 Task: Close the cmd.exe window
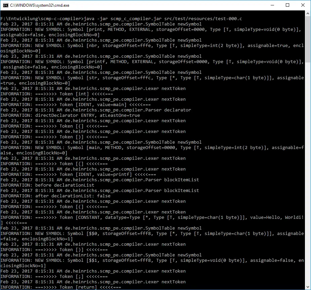[303, 5]
